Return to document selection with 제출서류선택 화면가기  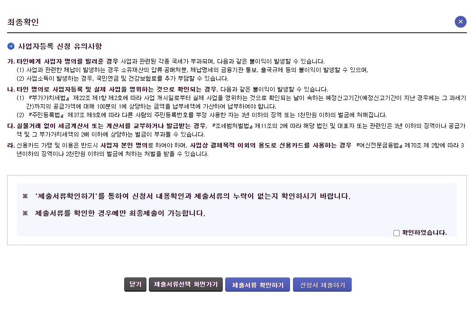pos(185,285)
